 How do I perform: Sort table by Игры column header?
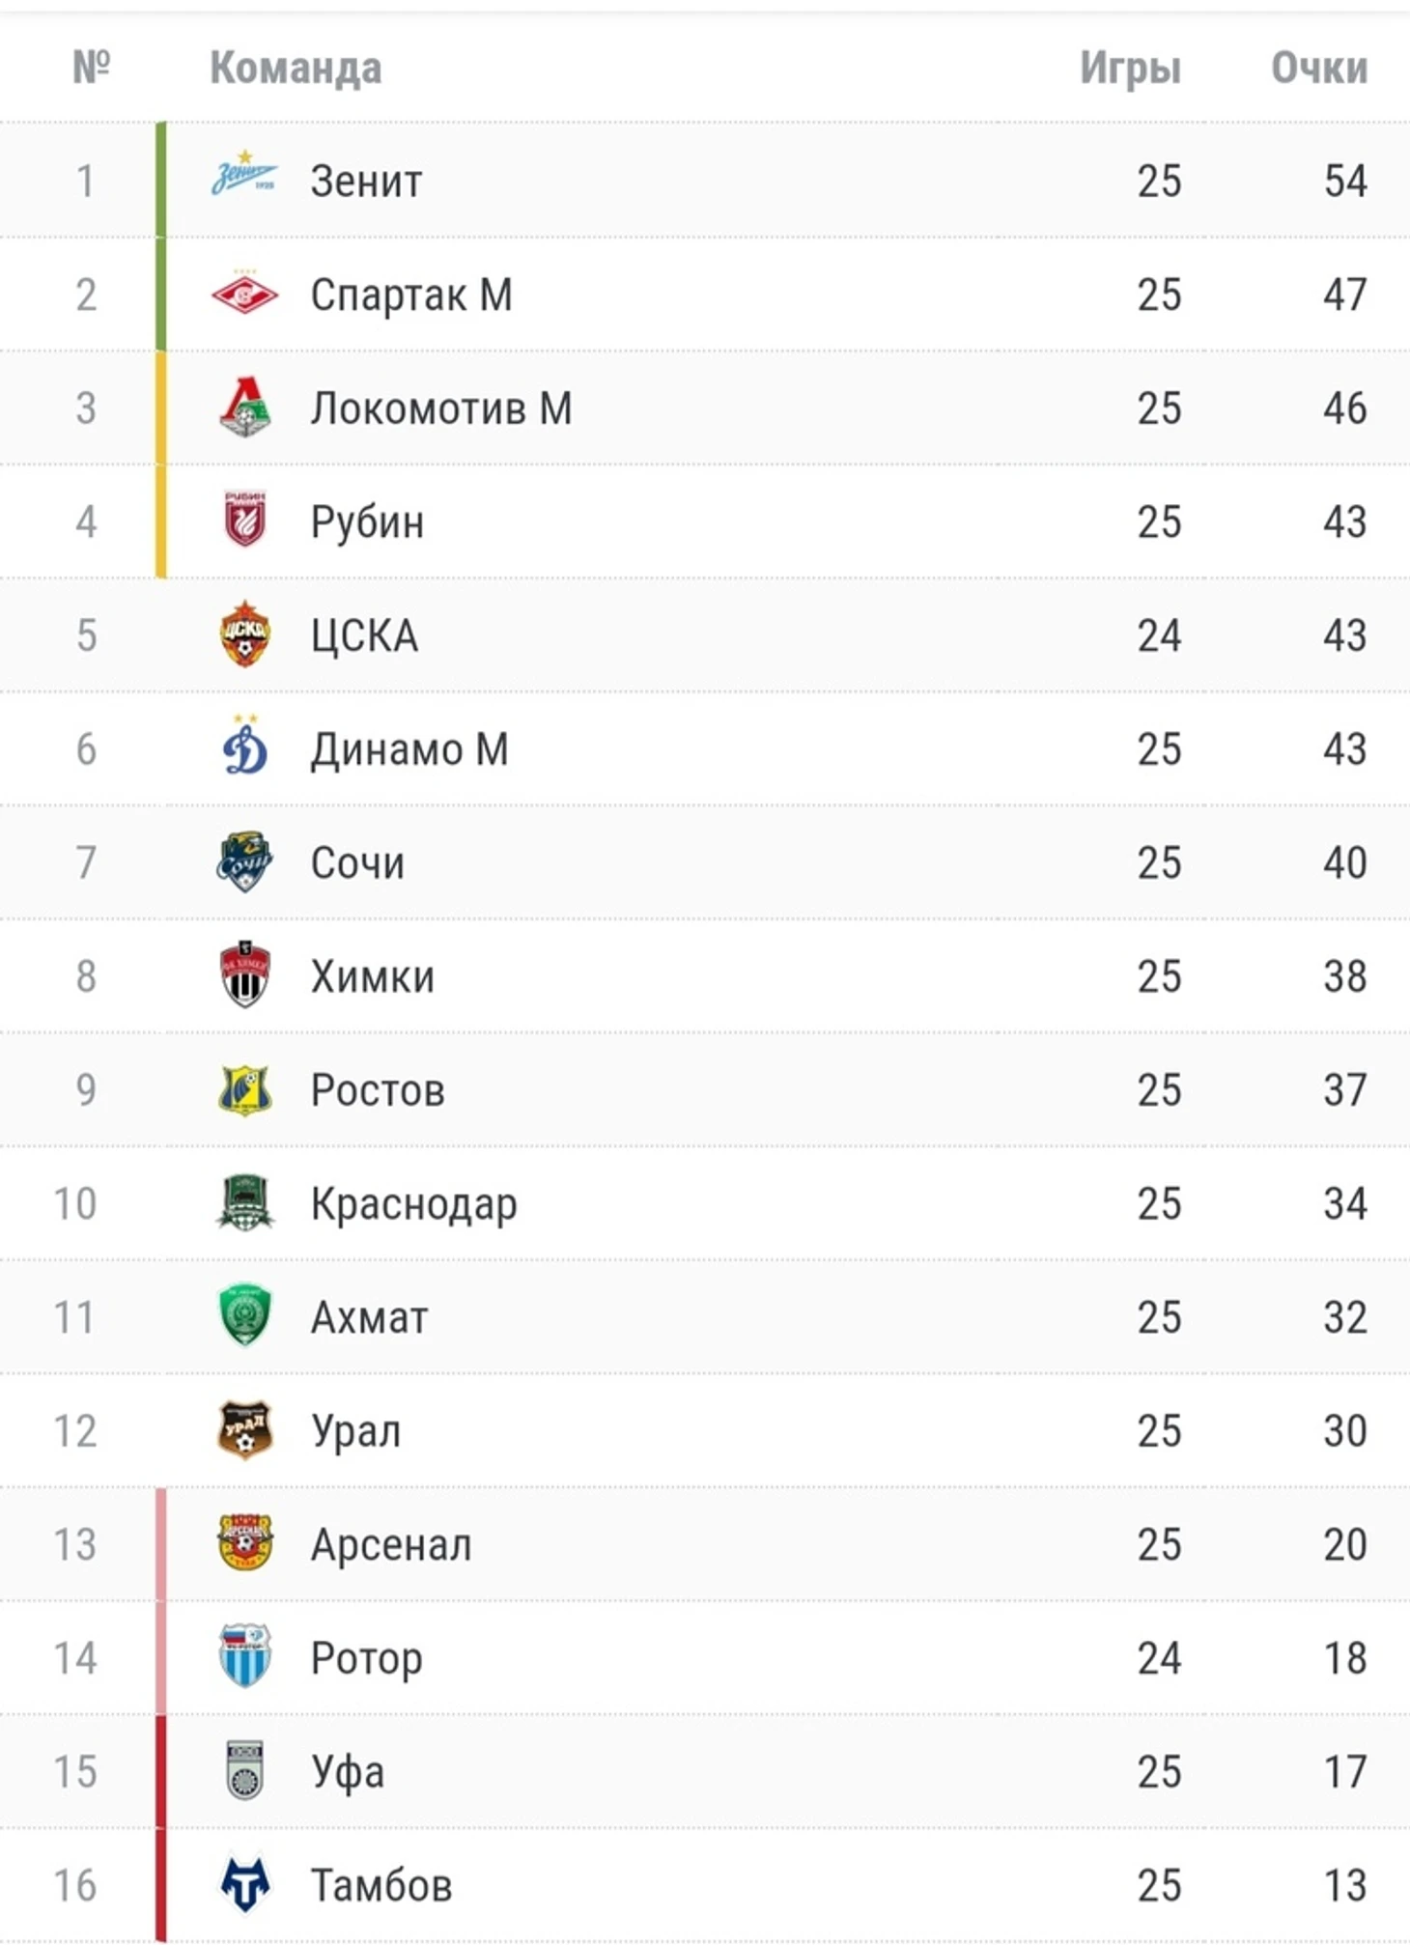point(1130,69)
